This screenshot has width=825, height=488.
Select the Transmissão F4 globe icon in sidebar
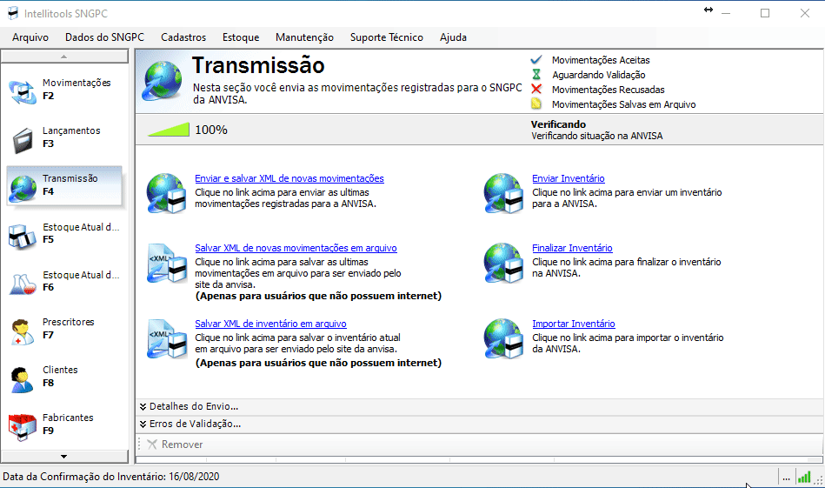point(22,188)
